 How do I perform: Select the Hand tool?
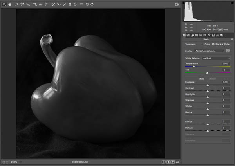coord(10,4)
